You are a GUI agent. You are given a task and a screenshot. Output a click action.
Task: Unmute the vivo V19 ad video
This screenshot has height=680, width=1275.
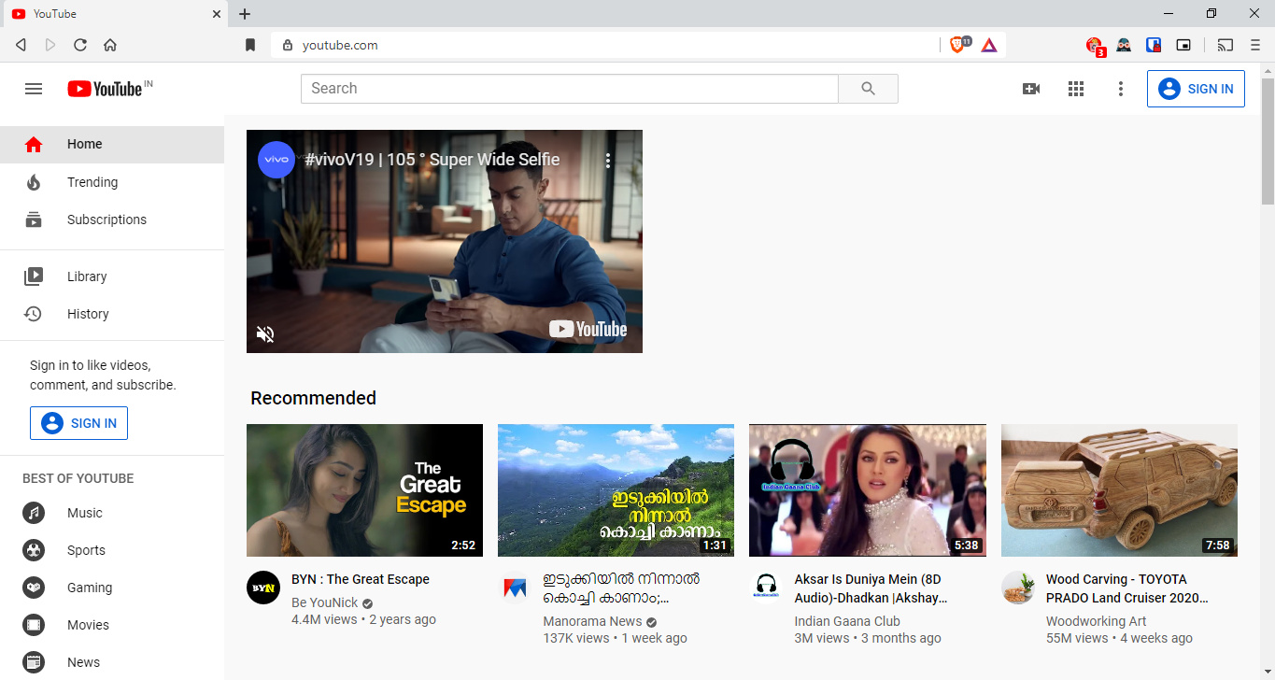[x=265, y=333]
